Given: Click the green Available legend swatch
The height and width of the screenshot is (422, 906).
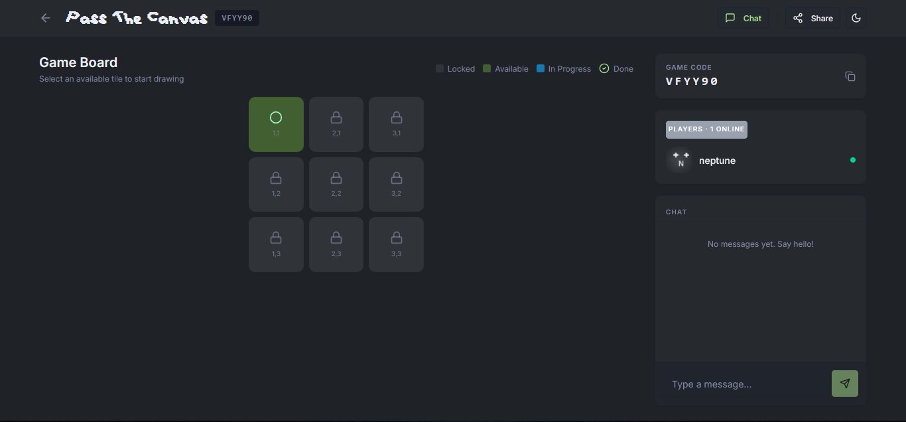Looking at the screenshot, I should [x=487, y=68].
